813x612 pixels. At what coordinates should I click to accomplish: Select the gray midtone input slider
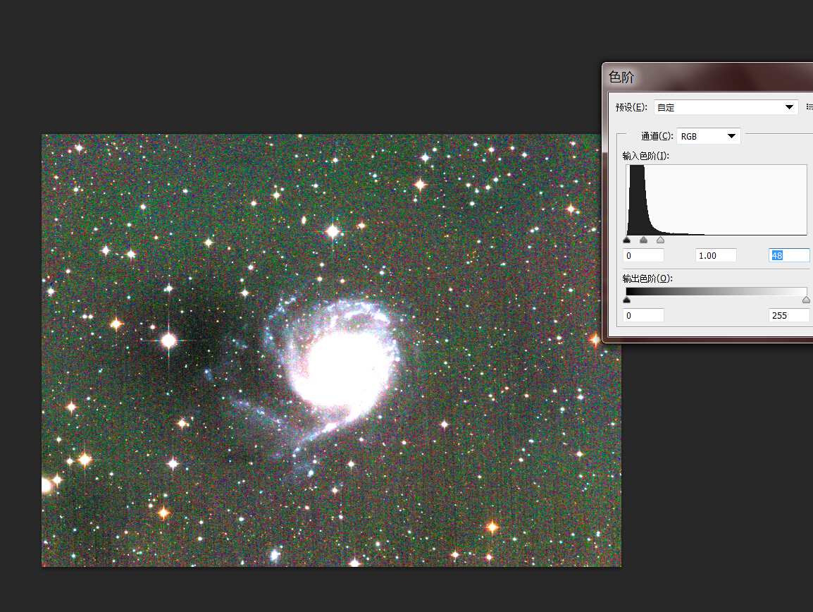643,240
